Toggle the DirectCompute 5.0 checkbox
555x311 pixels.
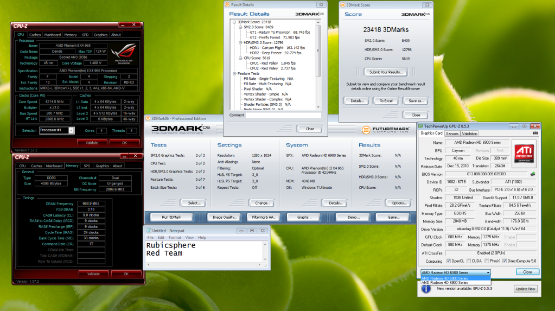(x=505, y=261)
